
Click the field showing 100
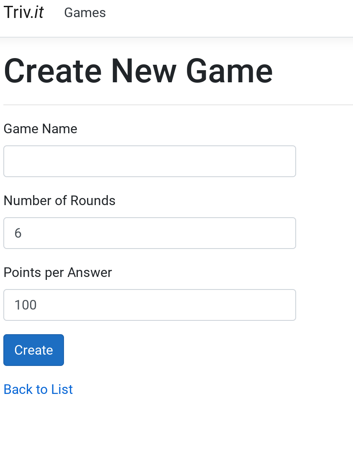[150, 305]
